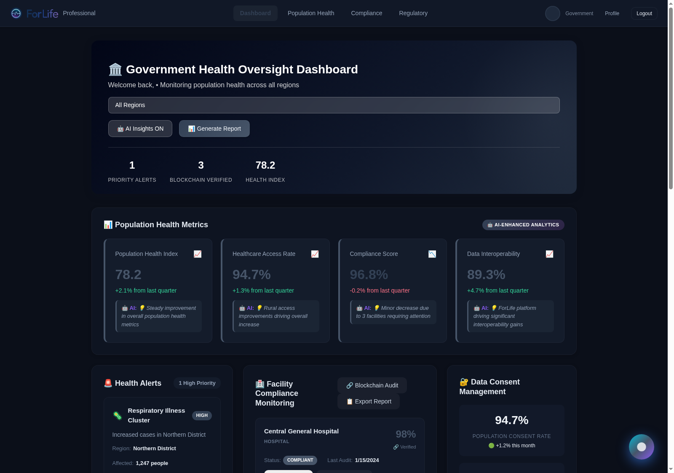Image resolution: width=674 pixels, height=473 pixels.
Task: Click the AI-Enhanced Analytics badge
Action: pos(523,225)
